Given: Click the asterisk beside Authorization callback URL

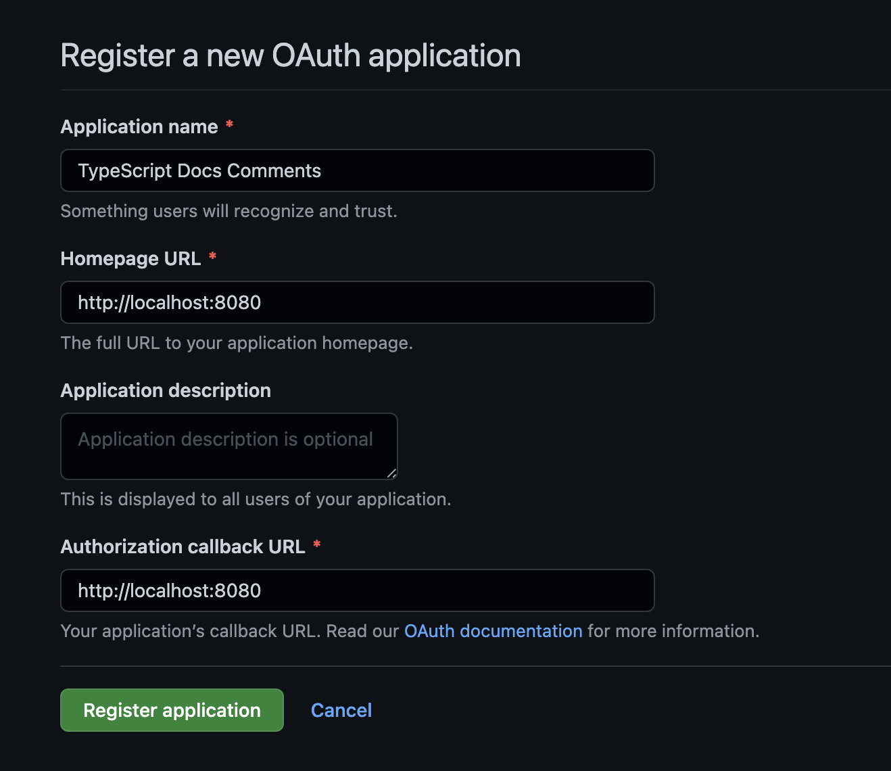Looking at the screenshot, I should pos(316,545).
